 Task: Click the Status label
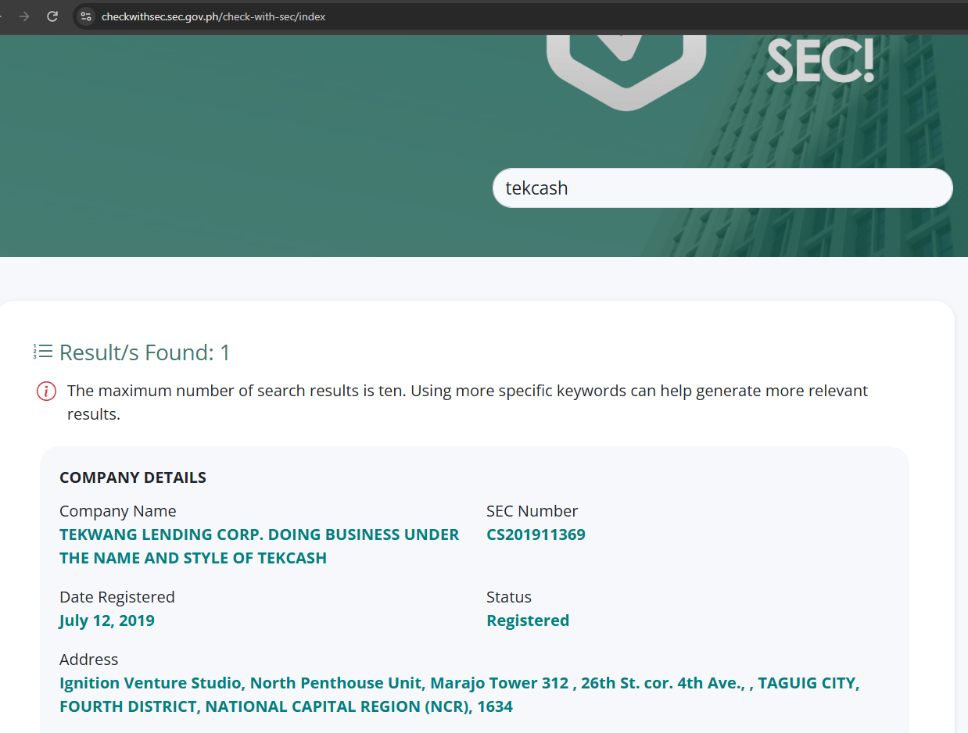pos(509,597)
